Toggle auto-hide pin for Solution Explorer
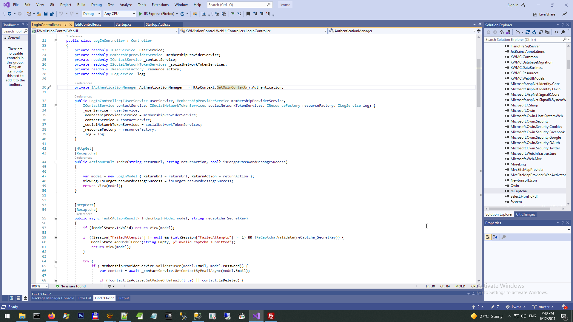573x322 pixels. coord(563,25)
